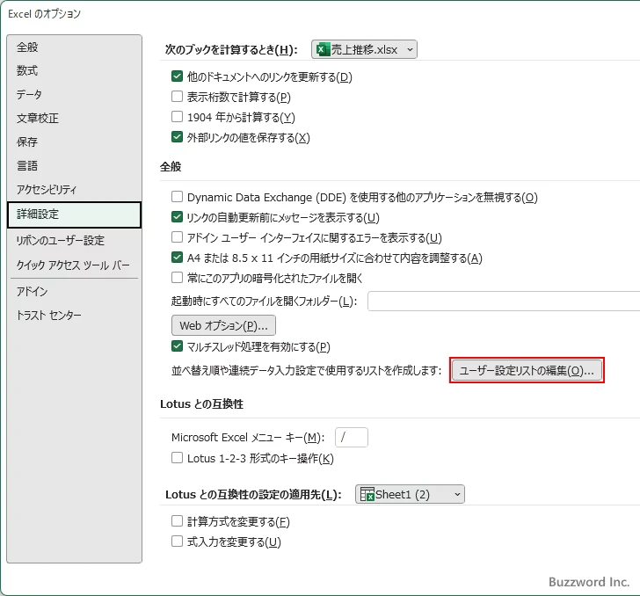Open the 言語 category
This screenshot has width=640, height=596.
74,166
